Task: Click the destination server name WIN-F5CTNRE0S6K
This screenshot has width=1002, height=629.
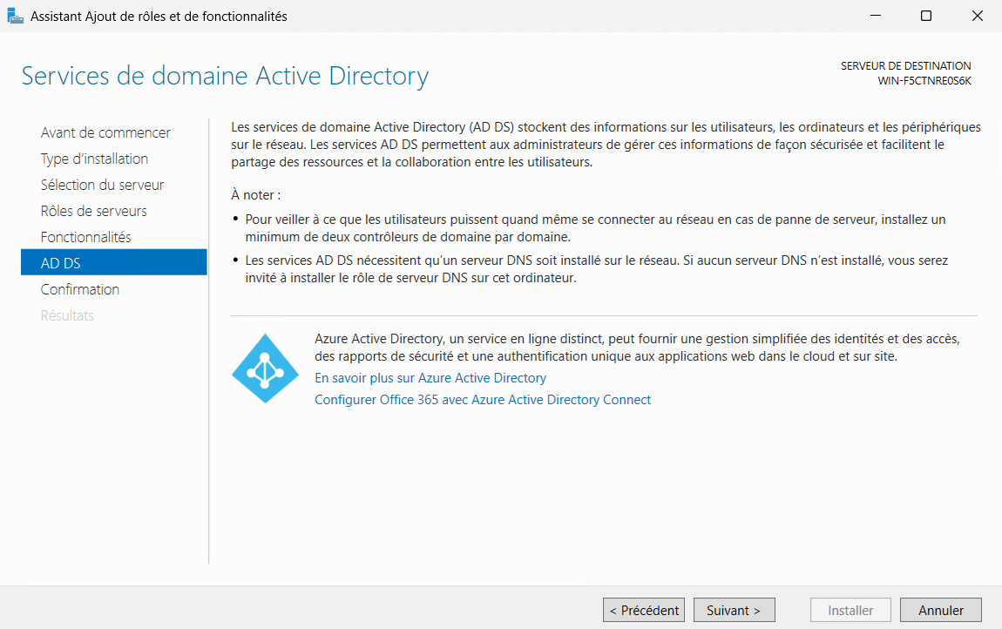Action: [924, 81]
